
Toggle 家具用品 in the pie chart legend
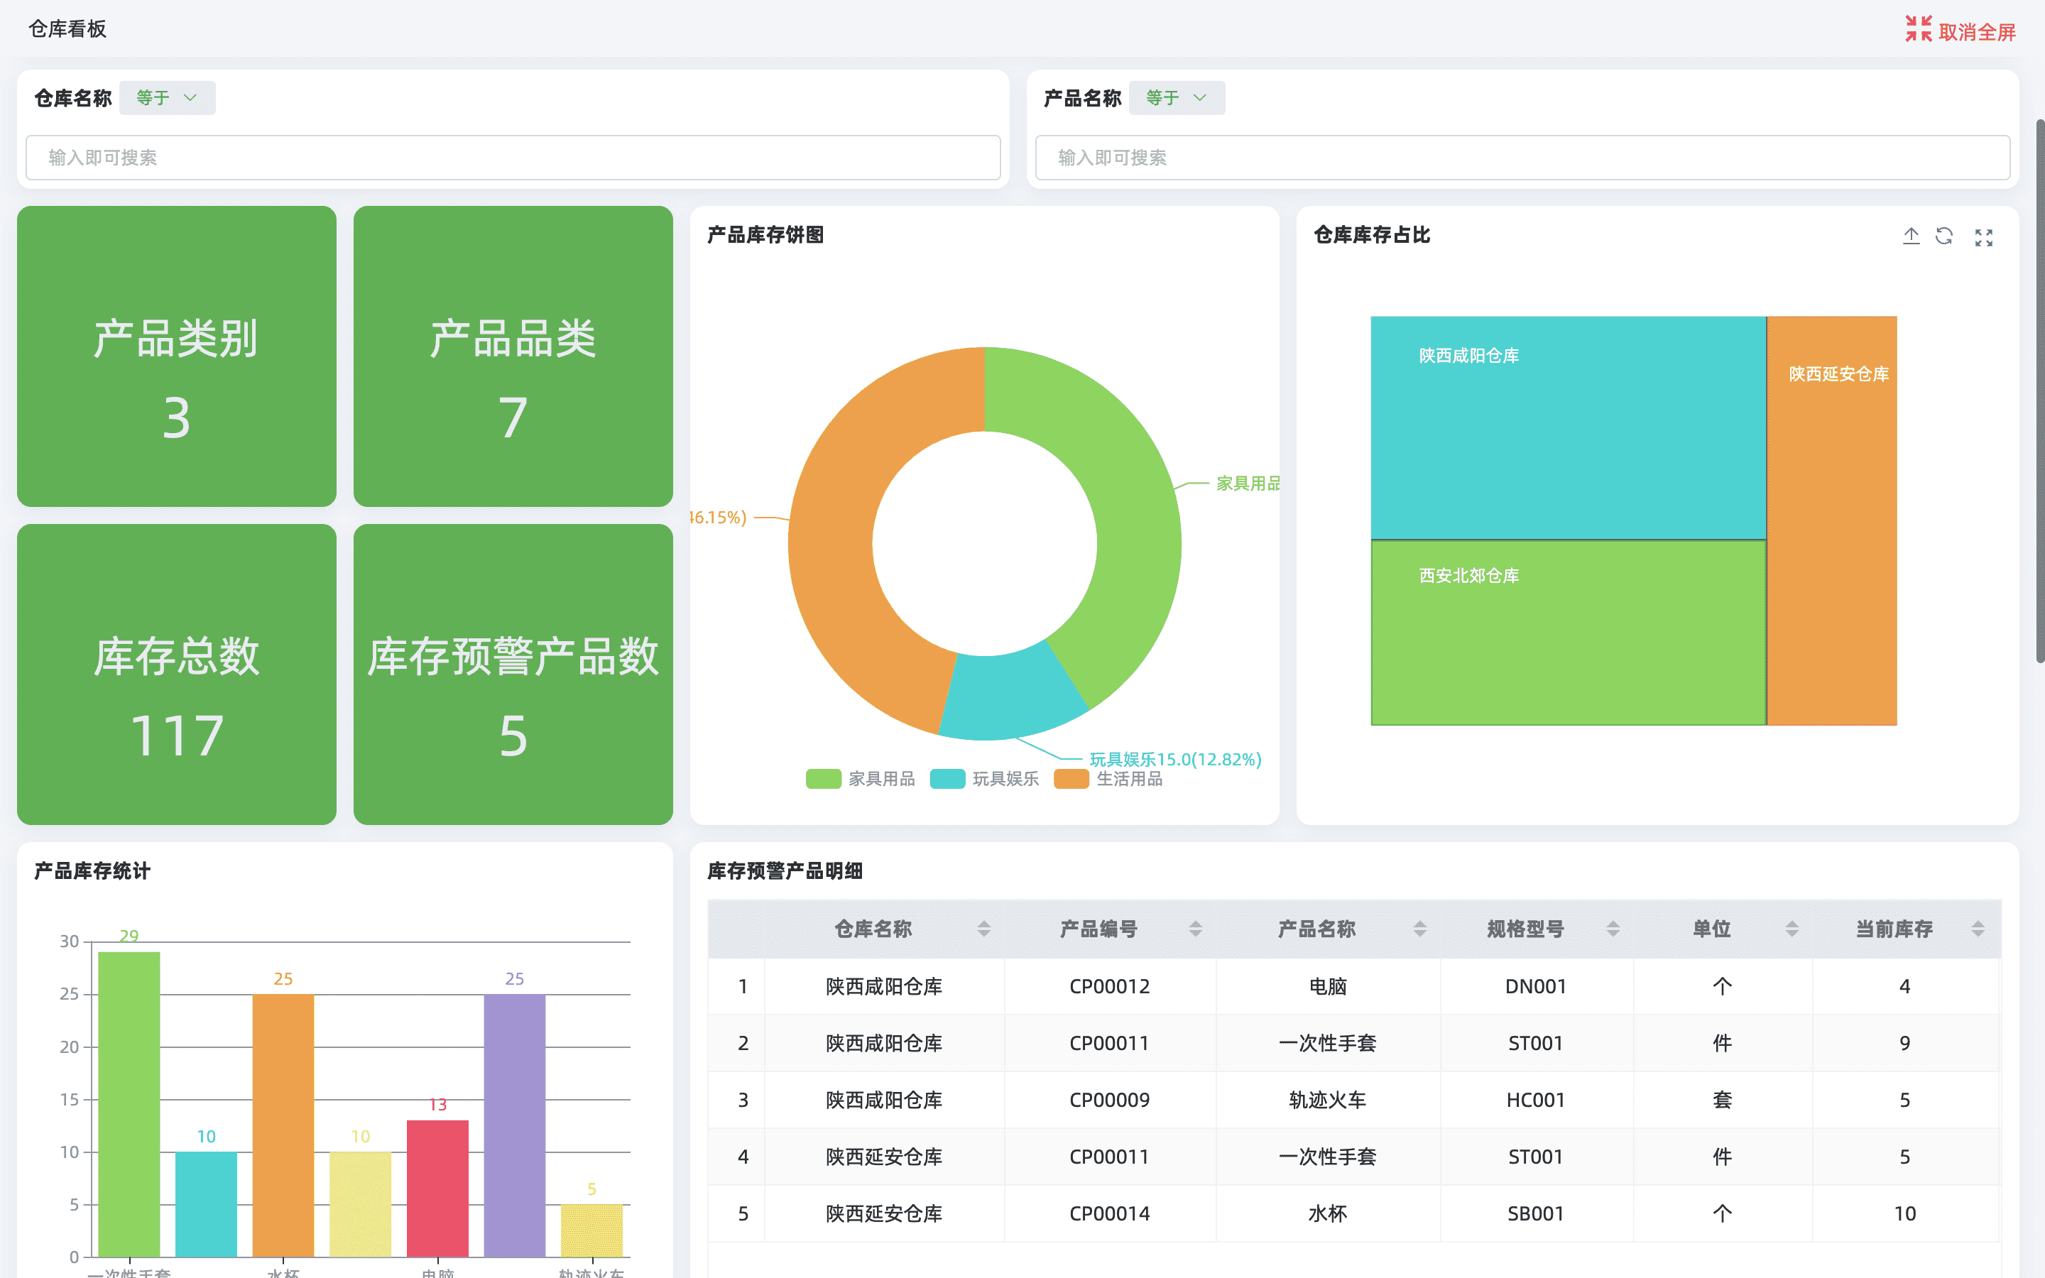click(861, 778)
